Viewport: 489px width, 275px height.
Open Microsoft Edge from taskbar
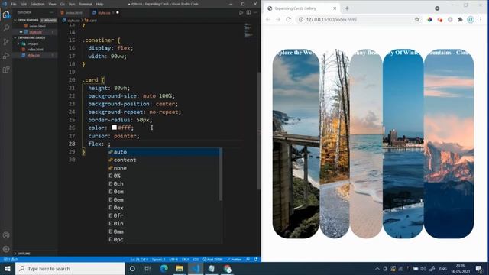164,268
